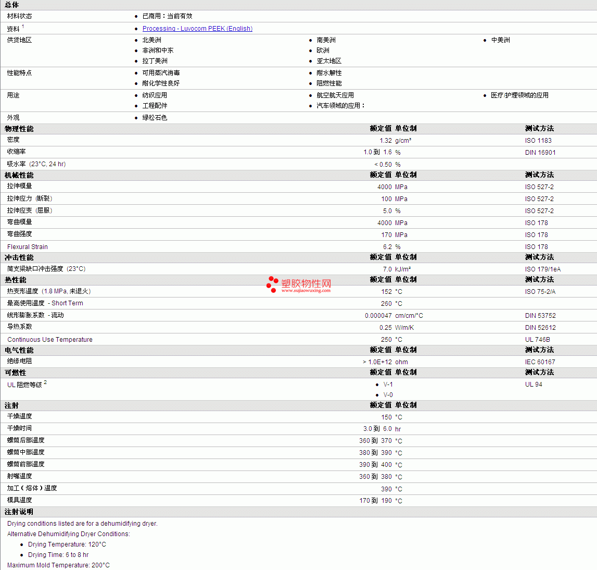Click the 亚太地区 region entry

tap(329, 61)
